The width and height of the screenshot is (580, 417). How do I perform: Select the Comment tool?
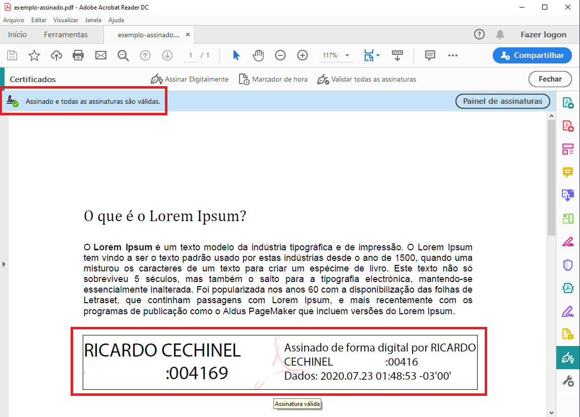click(568, 172)
